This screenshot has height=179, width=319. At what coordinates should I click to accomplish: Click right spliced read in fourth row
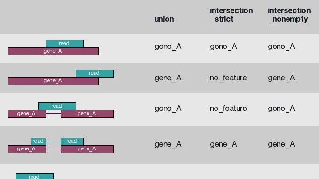pos(72,141)
